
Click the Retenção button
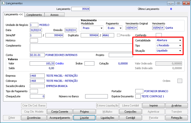click(176, 118)
